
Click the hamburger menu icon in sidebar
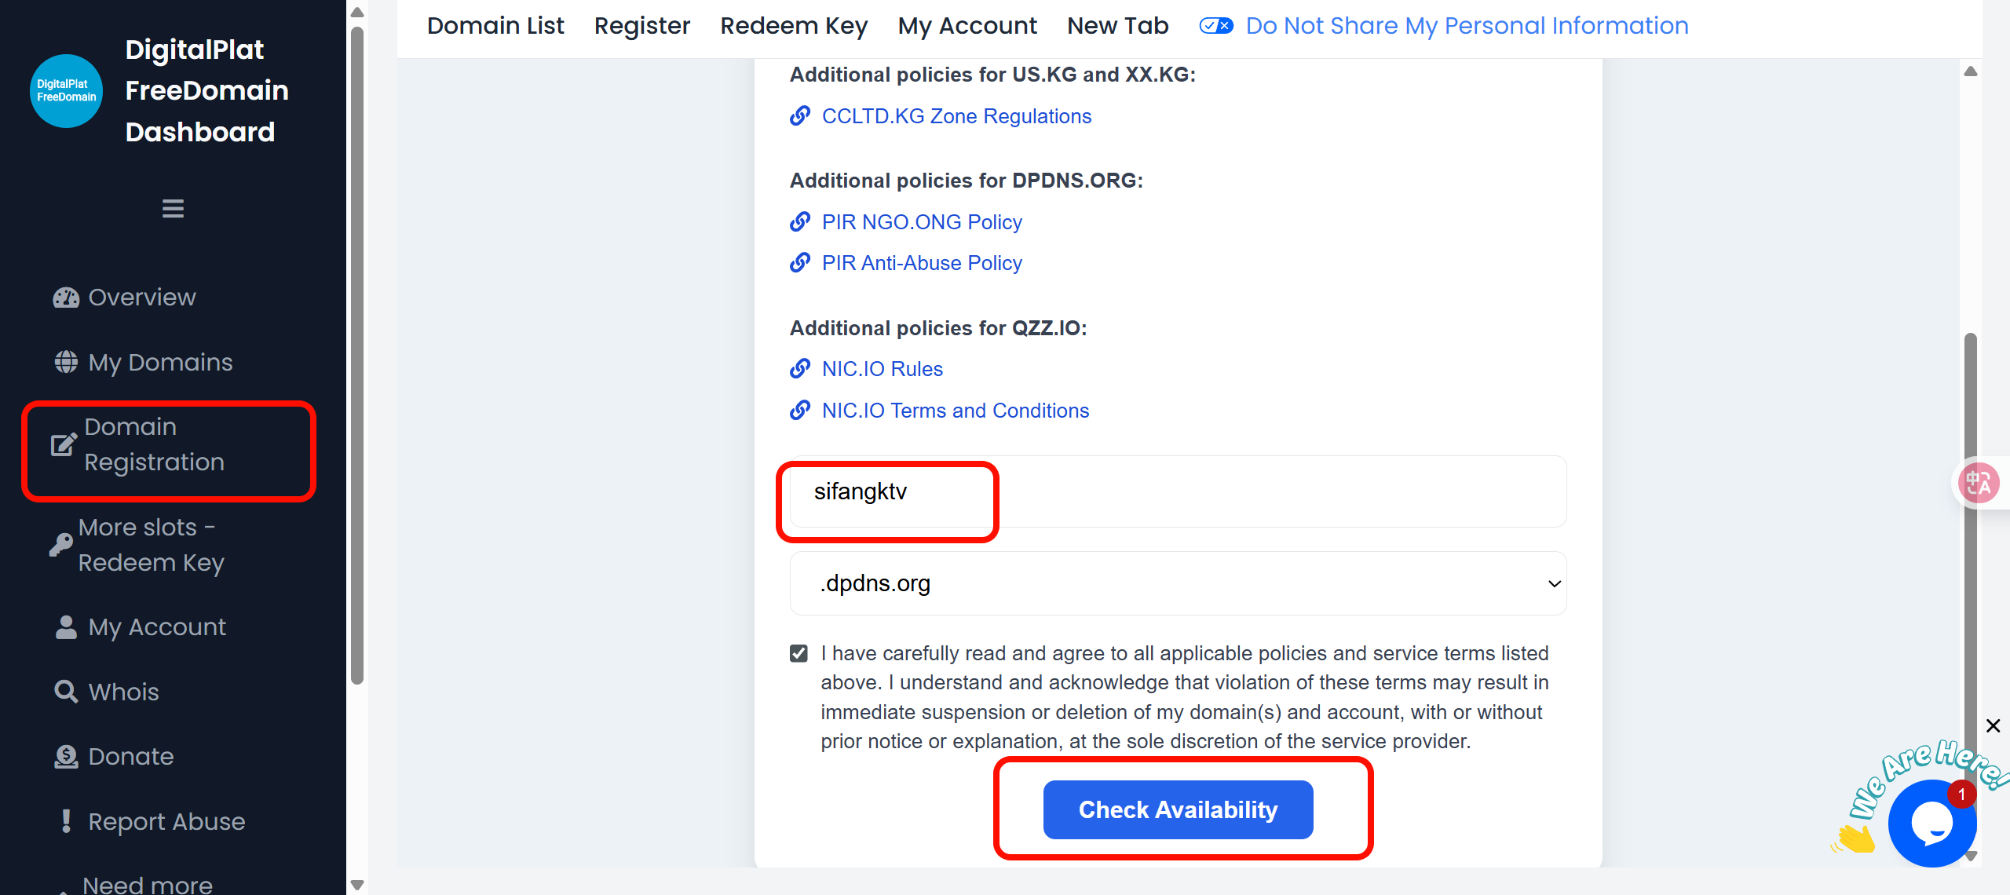point(173,209)
